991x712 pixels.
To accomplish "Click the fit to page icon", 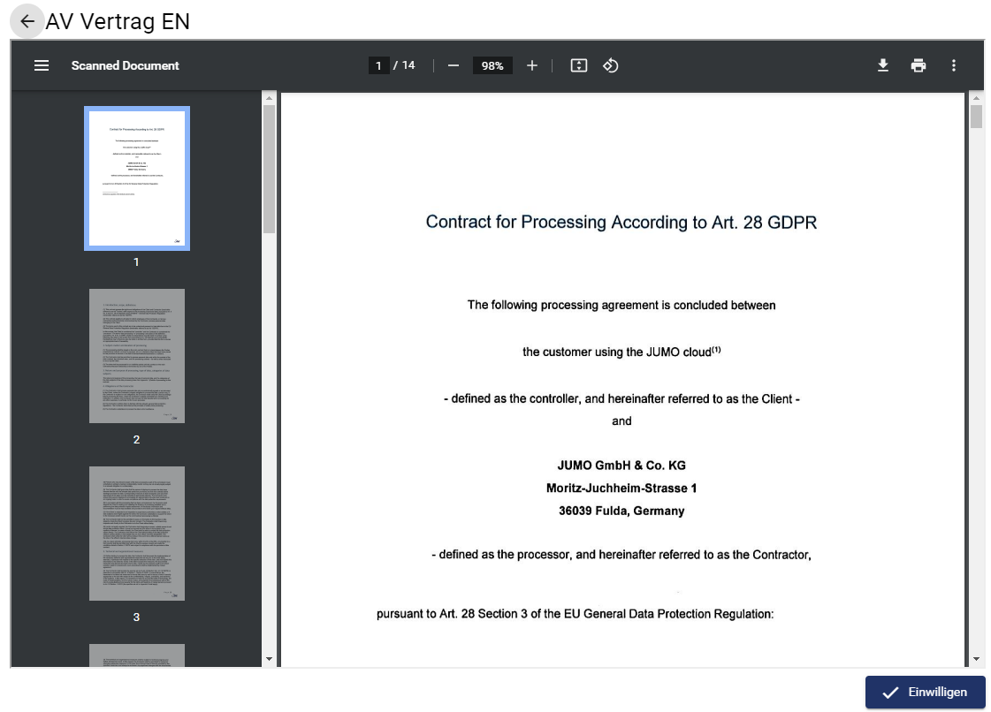I will click(x=579, y=65).
